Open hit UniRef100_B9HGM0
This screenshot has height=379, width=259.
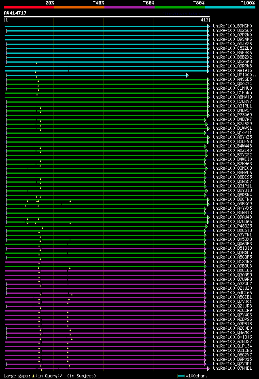pos(232,26)
